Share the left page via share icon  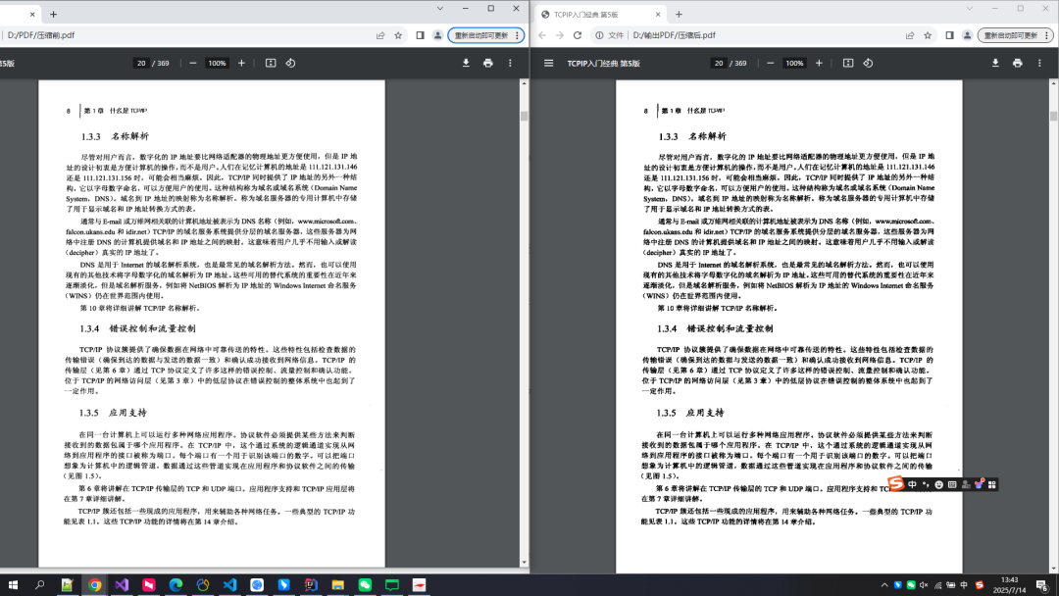tap(380, 35)
